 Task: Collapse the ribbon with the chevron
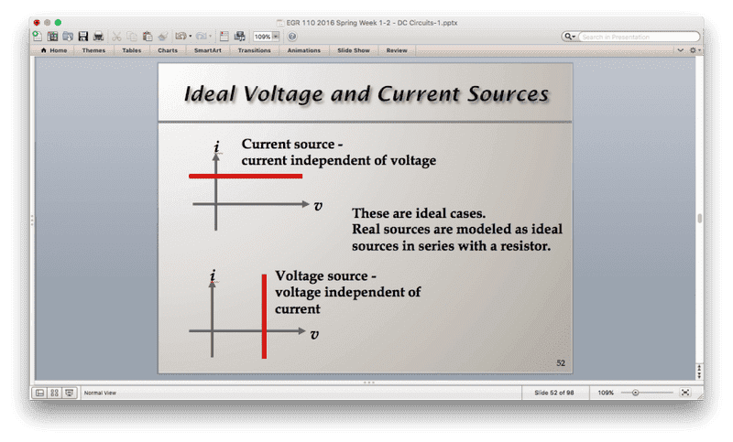point(679,50)
